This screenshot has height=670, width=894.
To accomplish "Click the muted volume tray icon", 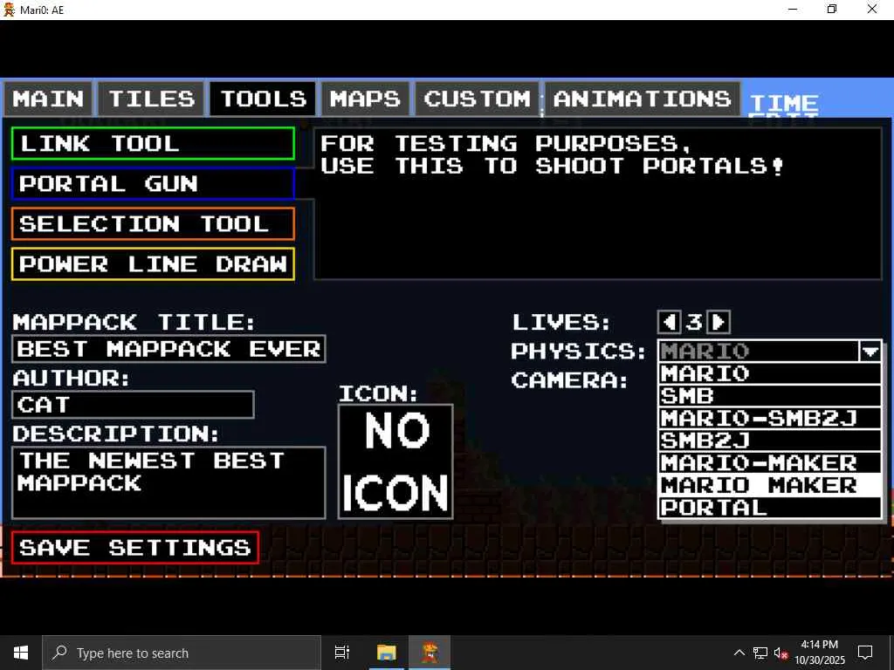I will tap(781, 653).
